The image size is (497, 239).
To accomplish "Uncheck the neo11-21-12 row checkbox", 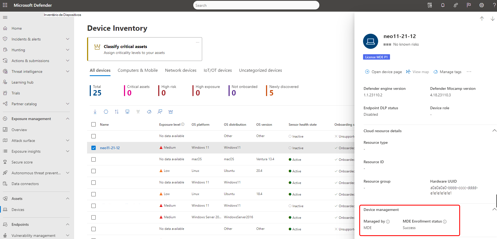I will click(x=94, y=148).
